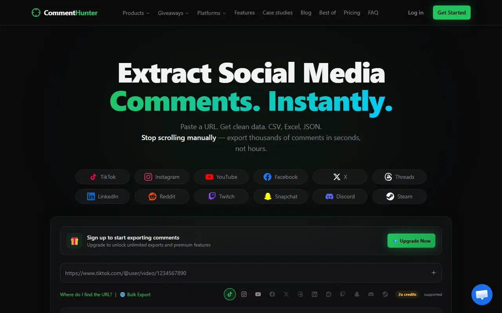Choose the Instagram platform pill button

(x=162, y=177)
